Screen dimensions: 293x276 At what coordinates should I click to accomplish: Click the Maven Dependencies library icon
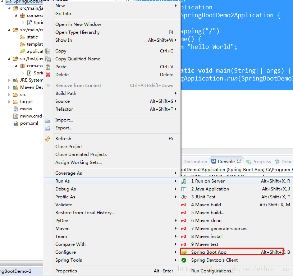pos(15,87)
